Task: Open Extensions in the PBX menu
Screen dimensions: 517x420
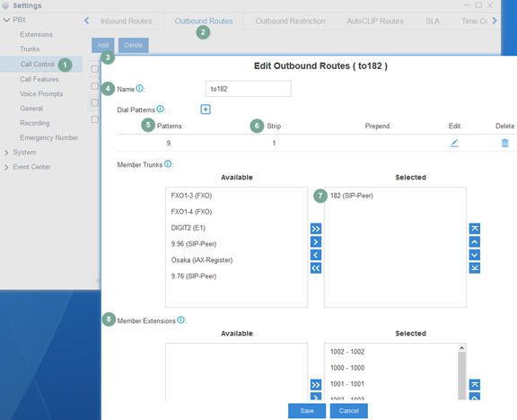Action: (36, 34)
